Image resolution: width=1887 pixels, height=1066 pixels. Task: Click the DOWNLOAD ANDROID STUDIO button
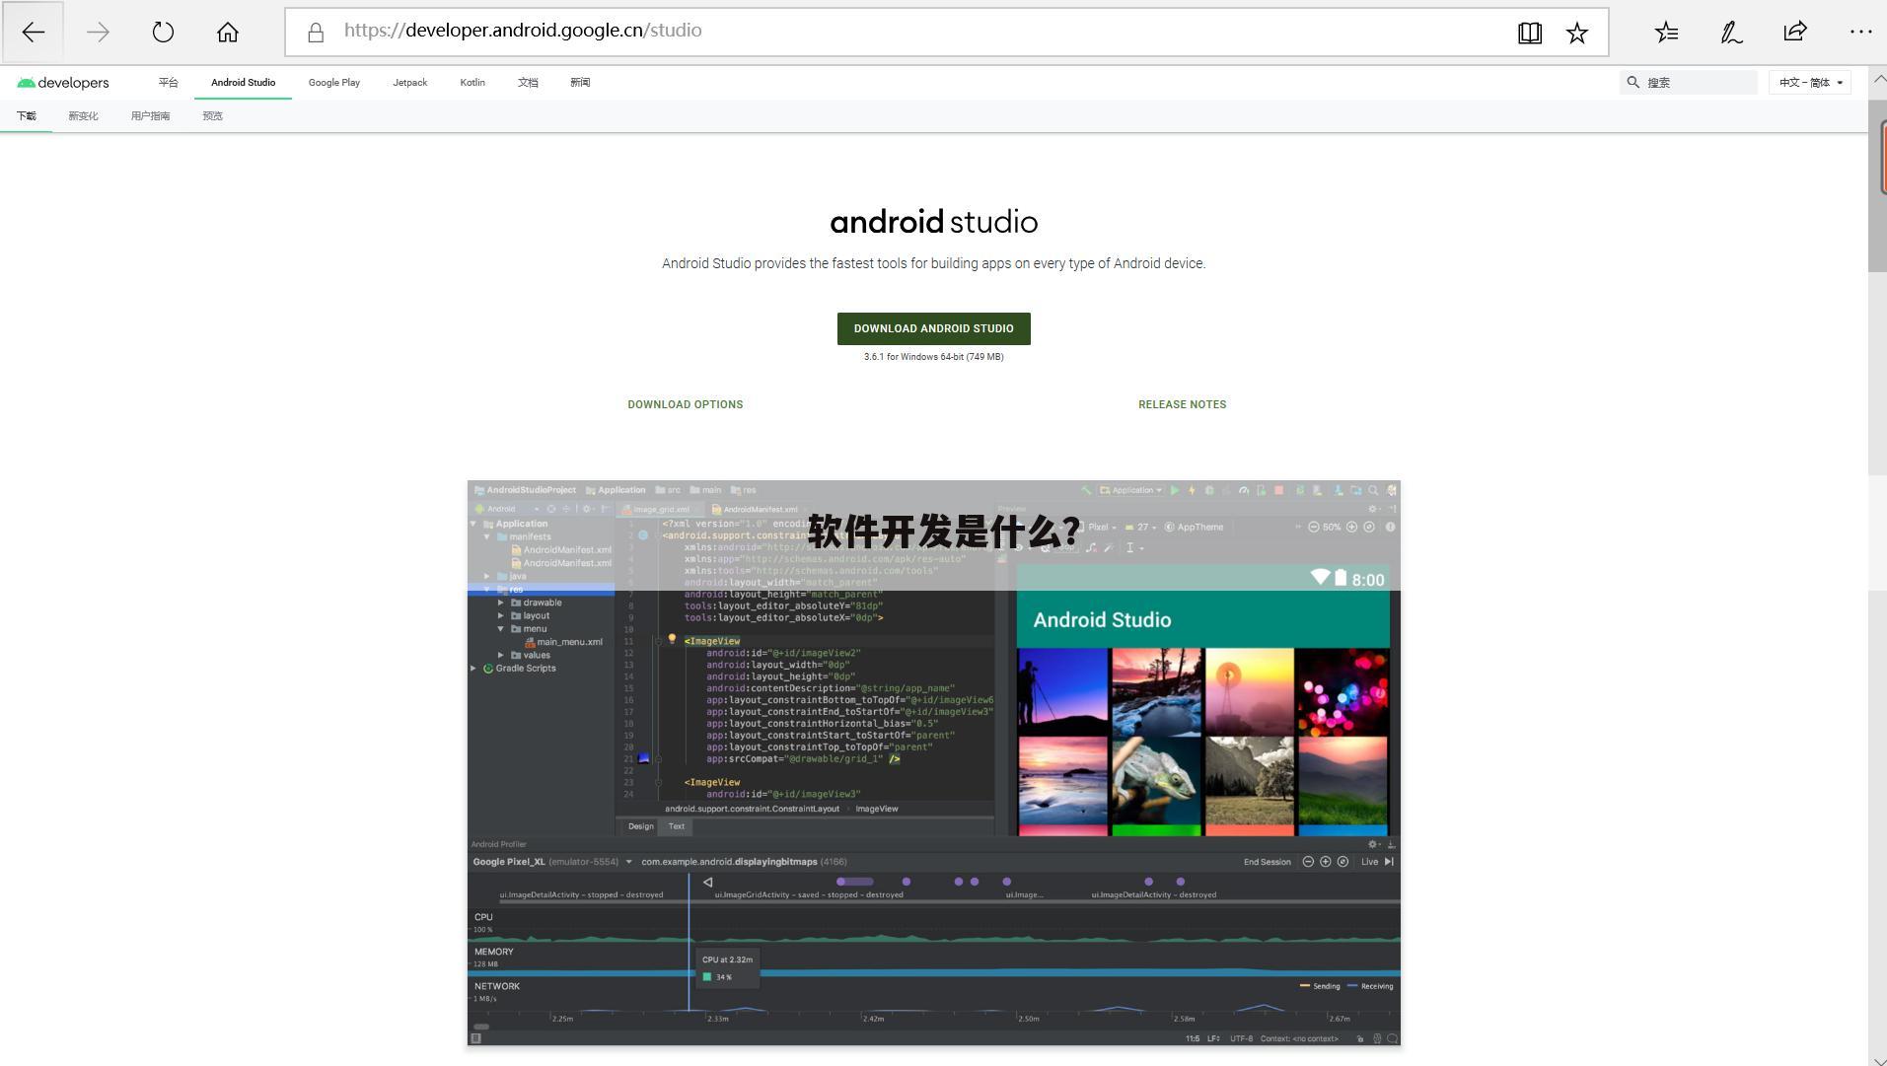(x=934, y=329)
